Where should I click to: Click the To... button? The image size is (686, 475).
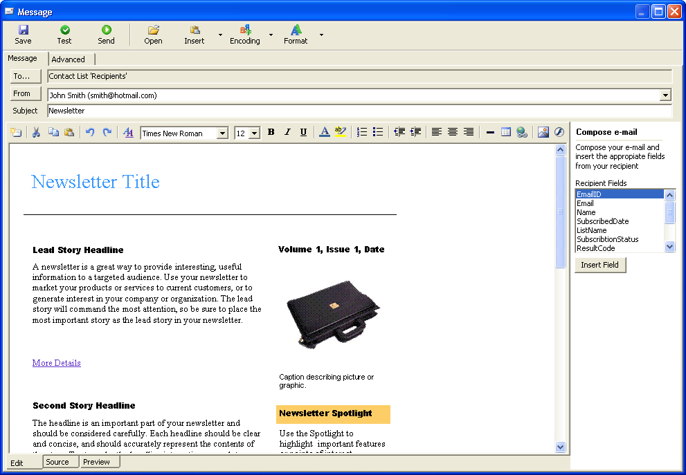pos(26,76)
